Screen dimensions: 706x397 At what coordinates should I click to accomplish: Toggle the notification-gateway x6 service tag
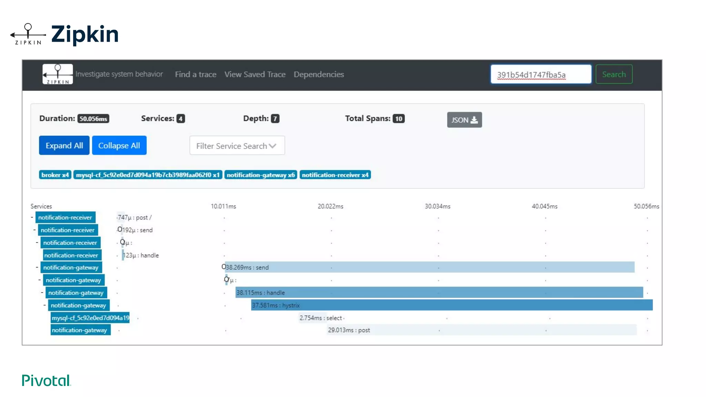[261, 175]
